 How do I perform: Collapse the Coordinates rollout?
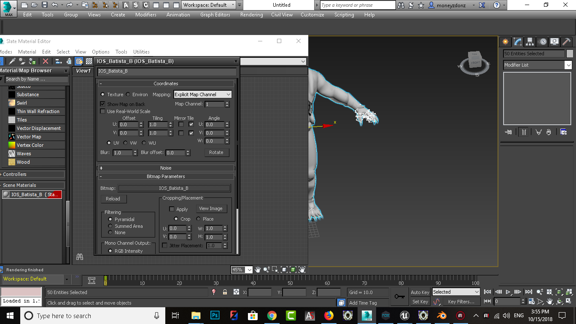[x=166, y=84]
